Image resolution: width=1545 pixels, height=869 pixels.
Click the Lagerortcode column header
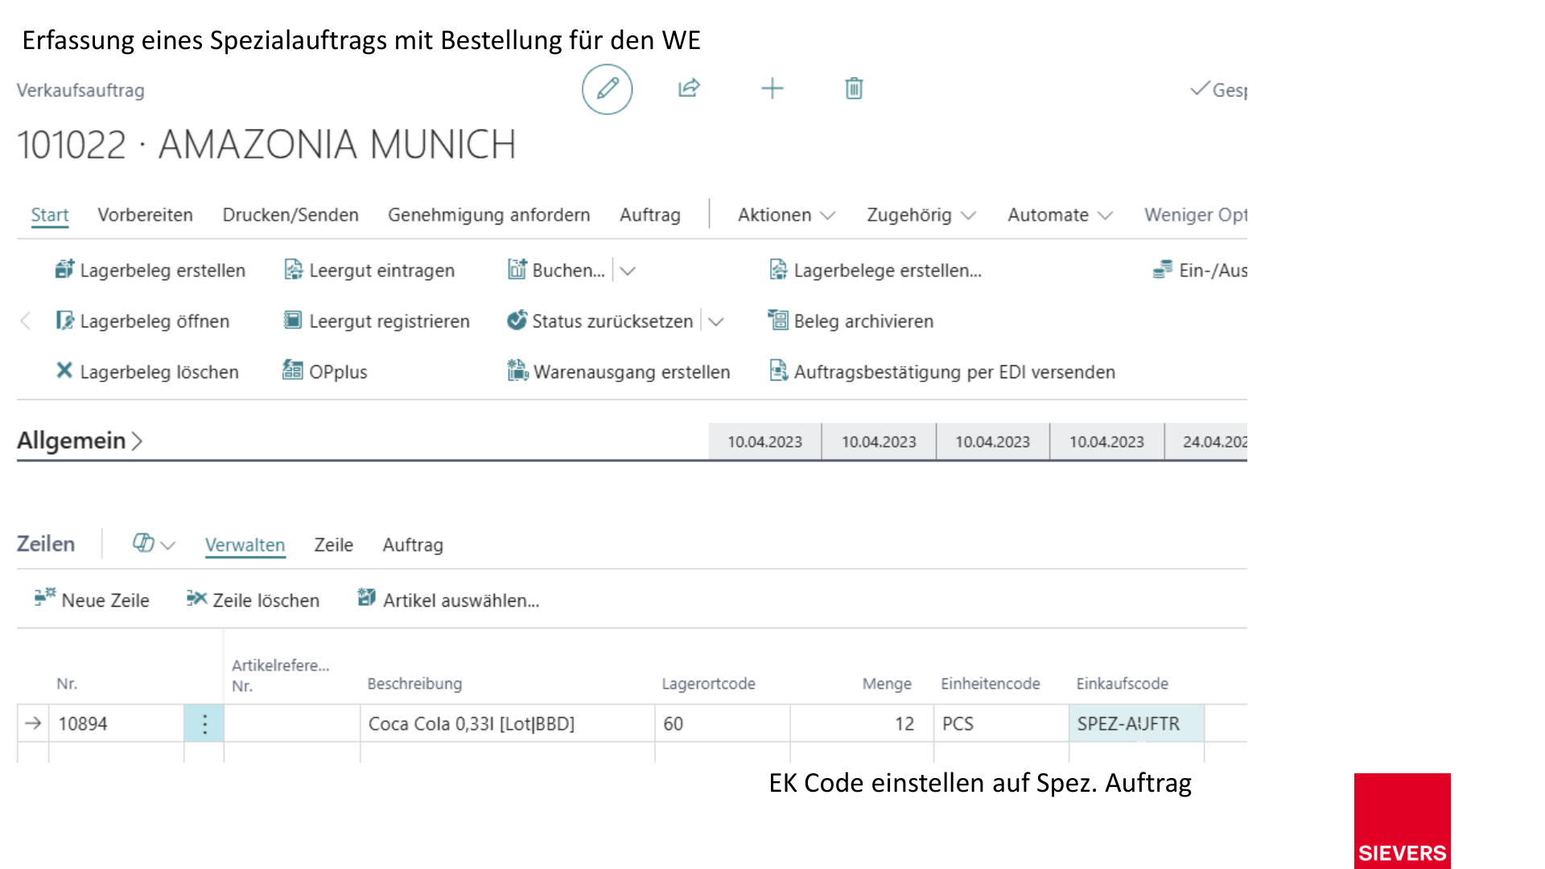708,684
